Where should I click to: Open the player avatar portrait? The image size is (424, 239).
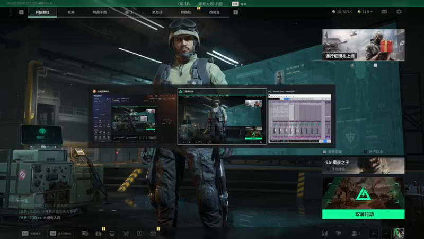click(x=399, y=233)
